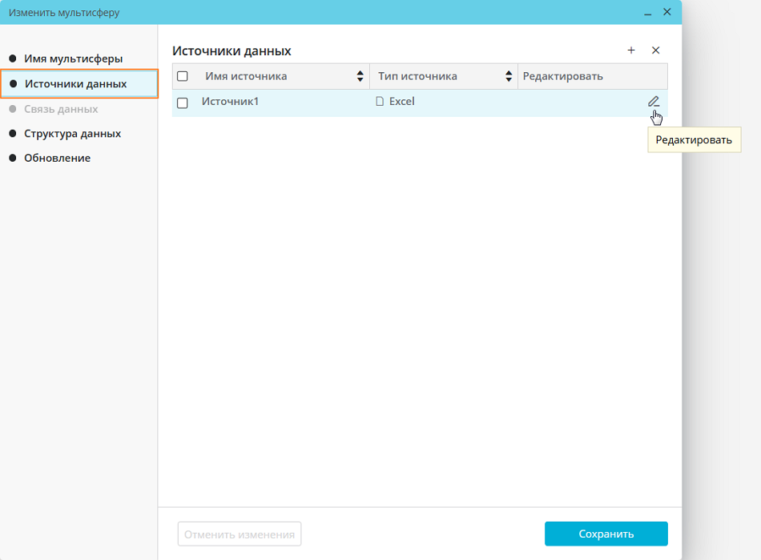Image resolution: width=761 pixels, height=560 pixels.
Task: Click the Редактировать column header
Action: (x=562, y=77)
